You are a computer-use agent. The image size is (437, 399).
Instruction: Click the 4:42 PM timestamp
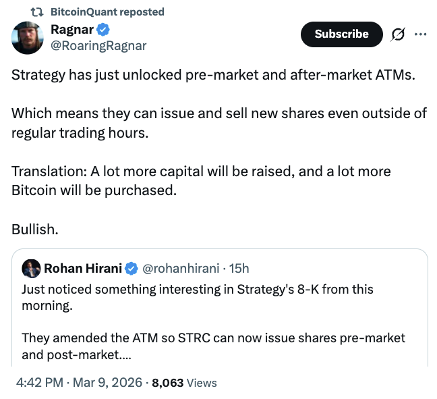(x=39, y=383)
